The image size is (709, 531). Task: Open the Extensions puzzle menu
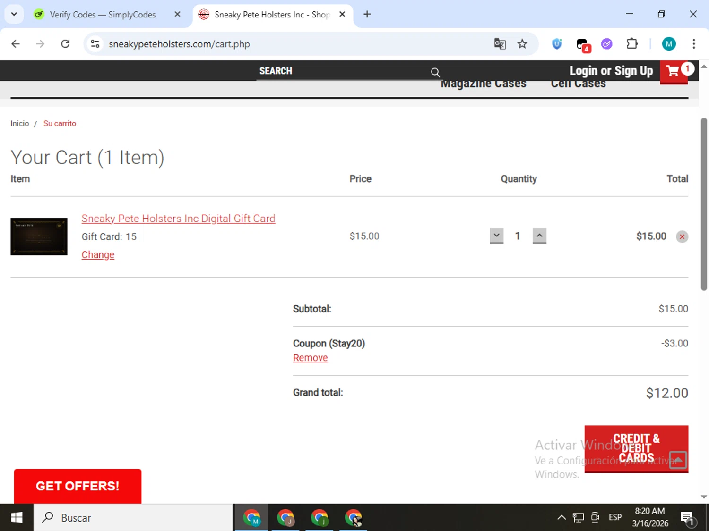click(632, 44)
